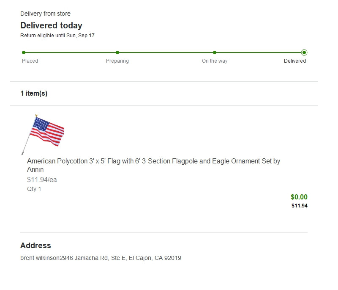Click the Preparing step dot
Screen dimensions: 338x290
[x=117, y=52]
